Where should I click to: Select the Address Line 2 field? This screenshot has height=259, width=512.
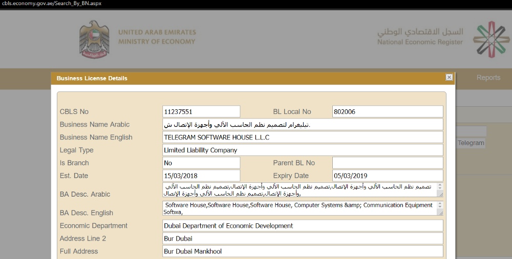[302, 239]
